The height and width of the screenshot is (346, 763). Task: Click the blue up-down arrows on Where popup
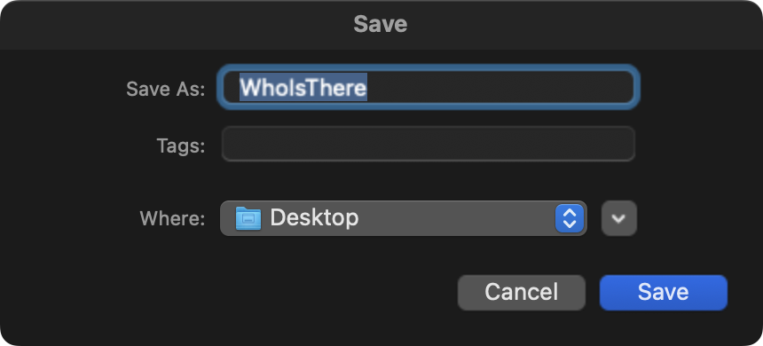click(x=570, y=218)
